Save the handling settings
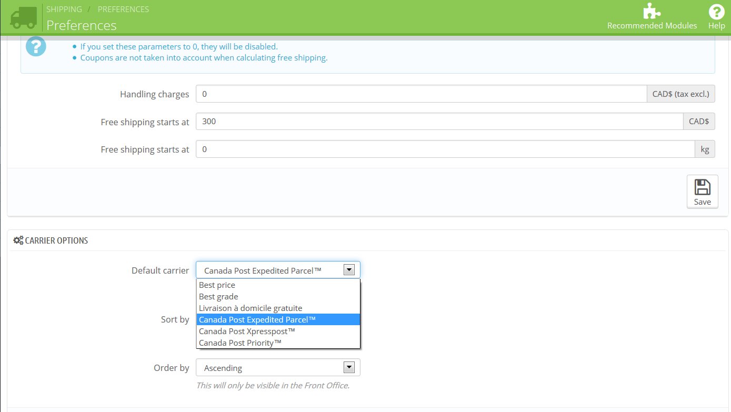 (x=702, y=192)
